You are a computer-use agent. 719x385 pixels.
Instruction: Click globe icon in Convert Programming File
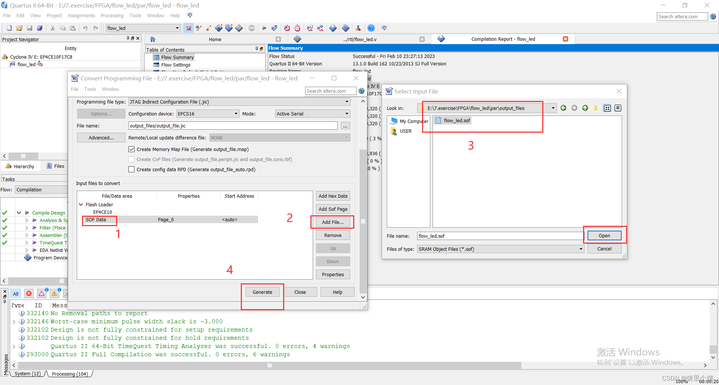tap(361, 91)
